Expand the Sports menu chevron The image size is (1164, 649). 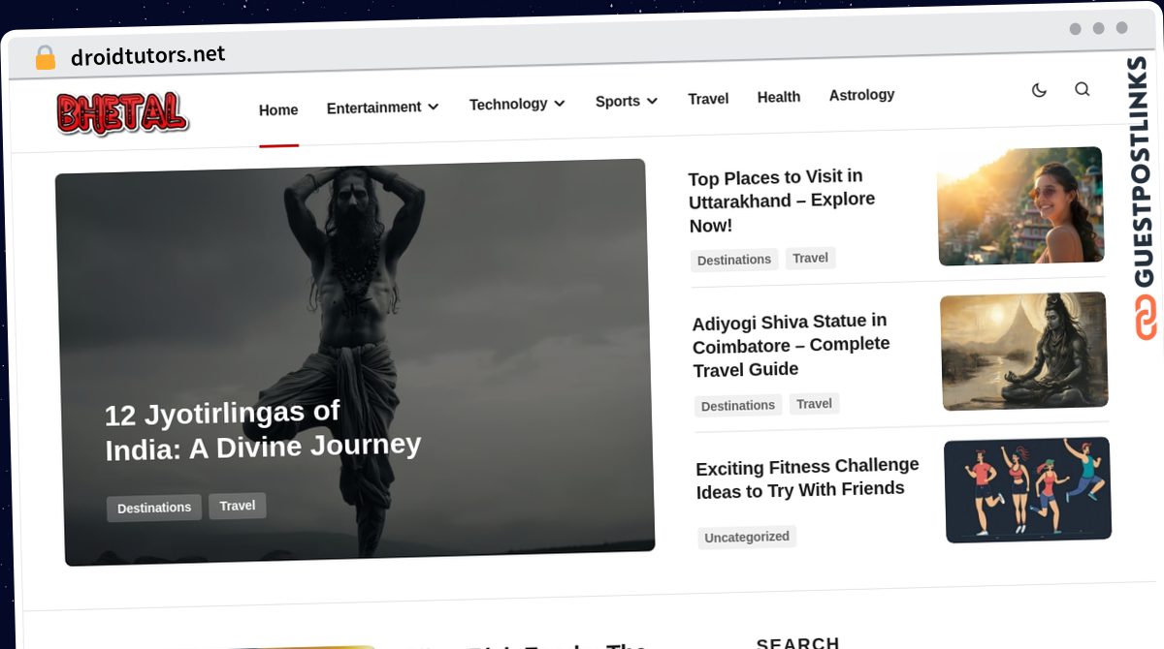[x=652, y=101]
